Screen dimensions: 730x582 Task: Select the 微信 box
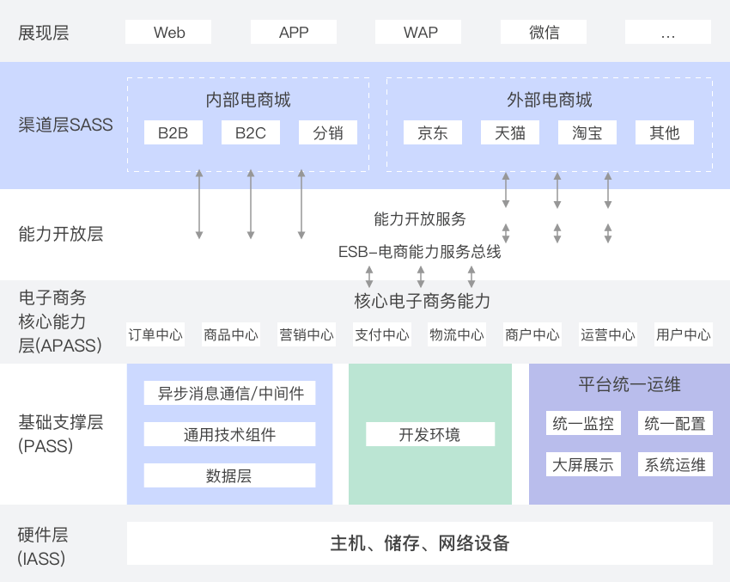pyautogui.click(x=544, y=32)
